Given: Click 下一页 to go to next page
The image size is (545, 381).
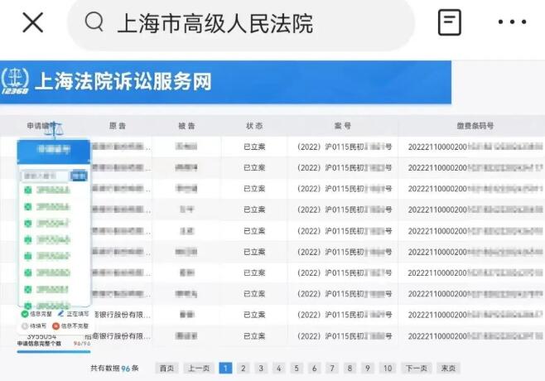Looking at the screenshot, I should 416,368.
